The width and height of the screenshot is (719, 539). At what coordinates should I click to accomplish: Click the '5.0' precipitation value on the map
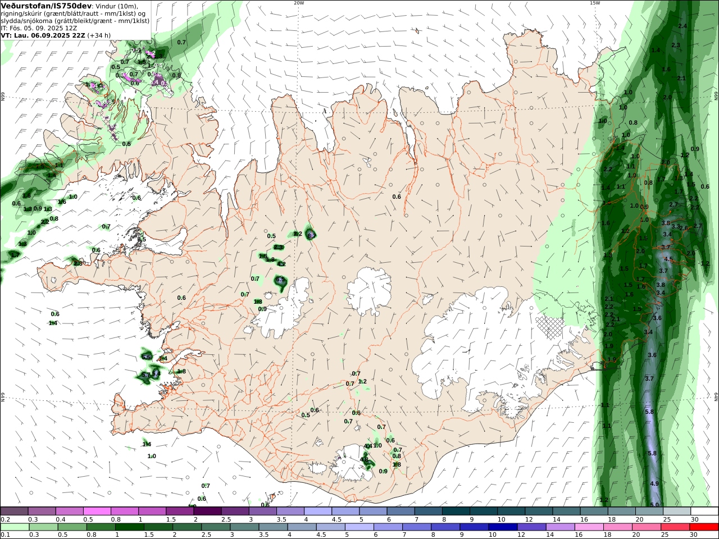point(654,505)
